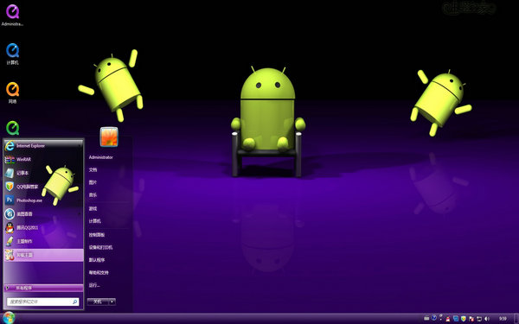
Task: Click the shield security tray icon
Action: click(464, 319)
